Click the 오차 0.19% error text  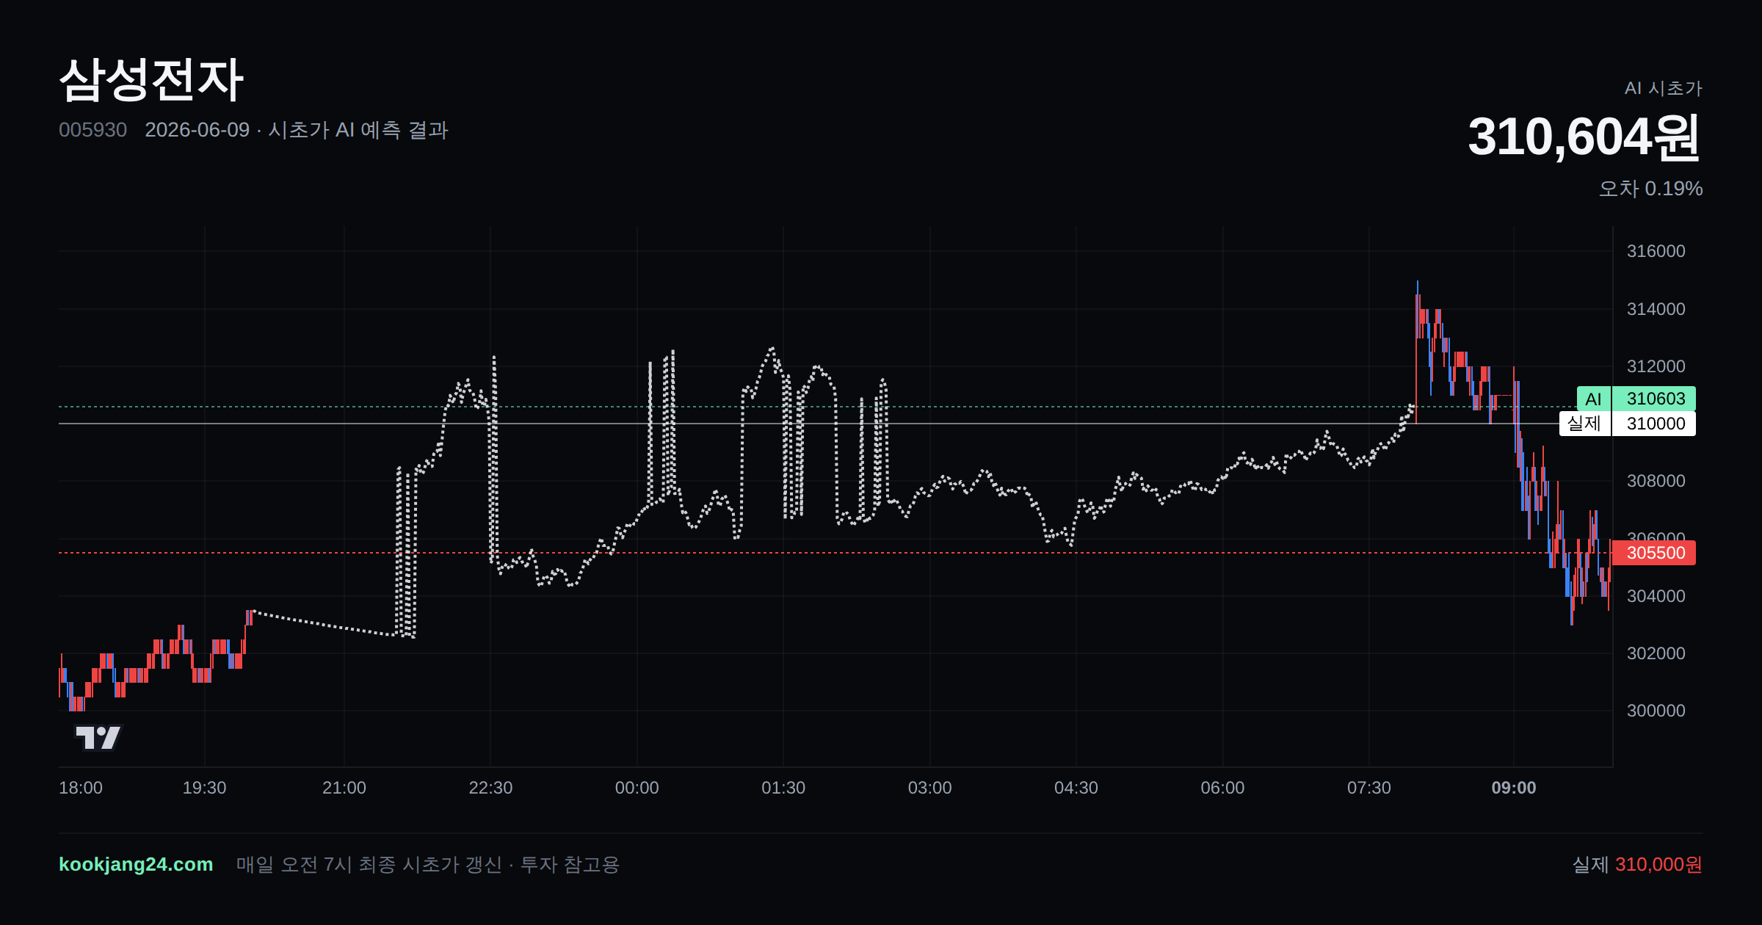tap(1650, 189)
